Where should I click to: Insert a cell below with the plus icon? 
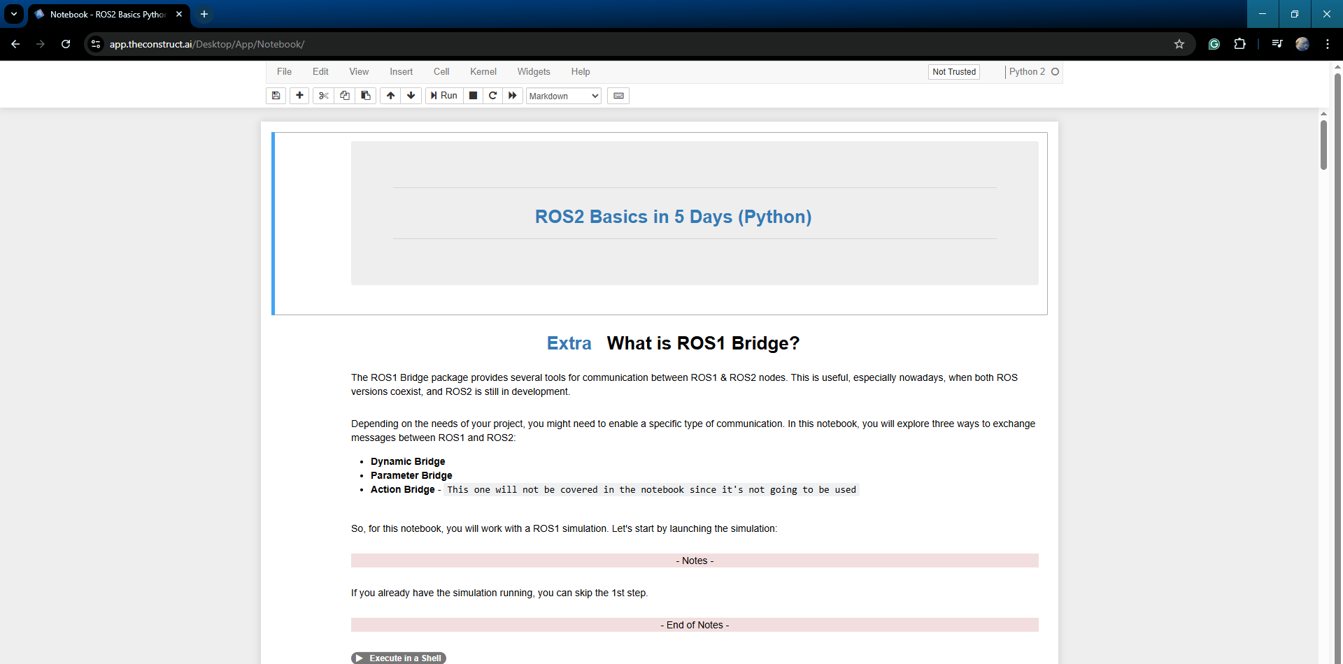tap(299, 96)
